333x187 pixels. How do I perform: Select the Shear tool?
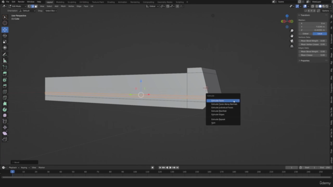point(5,133)
